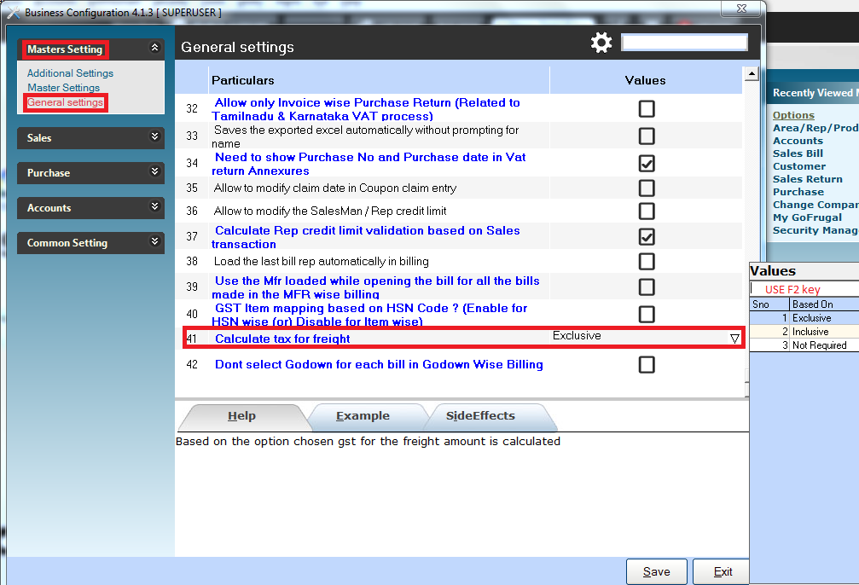The image size is (859, 585).
Task: Open the Calculate tax for freight dropdown
Action: (734, 339)
